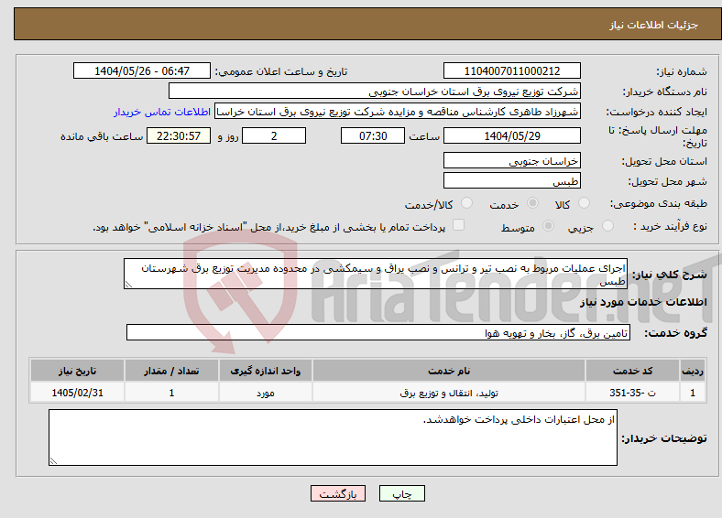Toggle the اسناد خزانه اسلامی payment checkbox
Viewport: 722px width, 518px height.
pyautogui.click(x=458, y=225)
